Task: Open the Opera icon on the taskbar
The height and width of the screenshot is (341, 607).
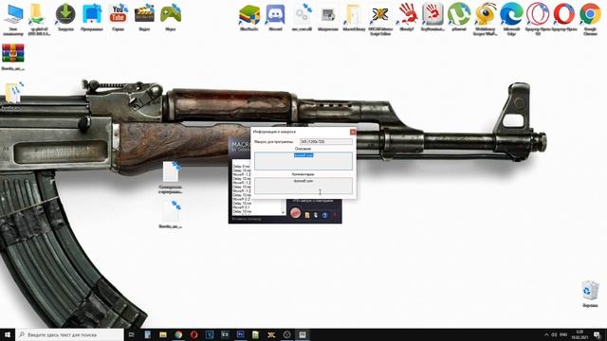Action: click(193, 334)
